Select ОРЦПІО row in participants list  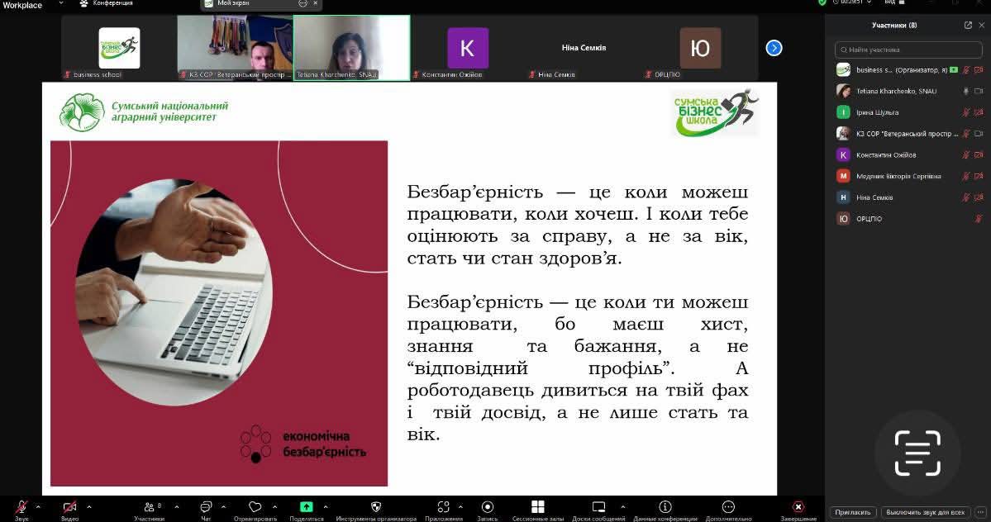[x=908, y=219]
